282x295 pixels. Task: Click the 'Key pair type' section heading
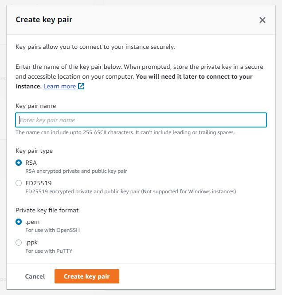(34, 151)
